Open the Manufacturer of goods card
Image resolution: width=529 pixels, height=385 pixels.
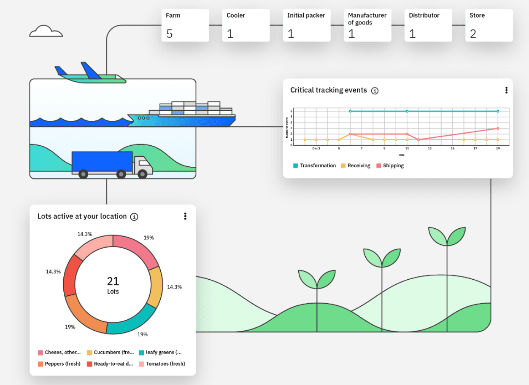click(367, 25)
